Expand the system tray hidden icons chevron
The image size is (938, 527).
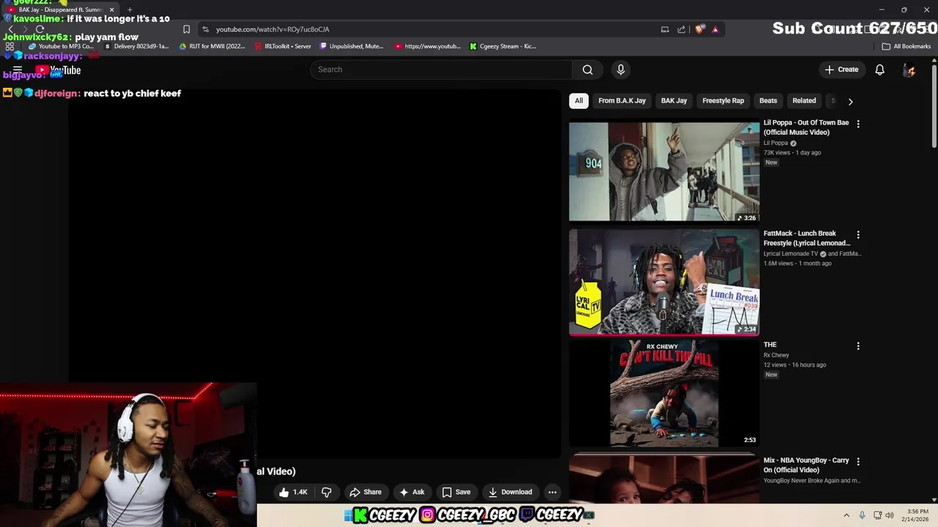coord(846,515)
